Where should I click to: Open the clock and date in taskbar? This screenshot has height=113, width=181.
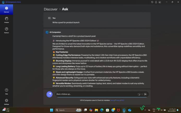(x=172, y=110)
